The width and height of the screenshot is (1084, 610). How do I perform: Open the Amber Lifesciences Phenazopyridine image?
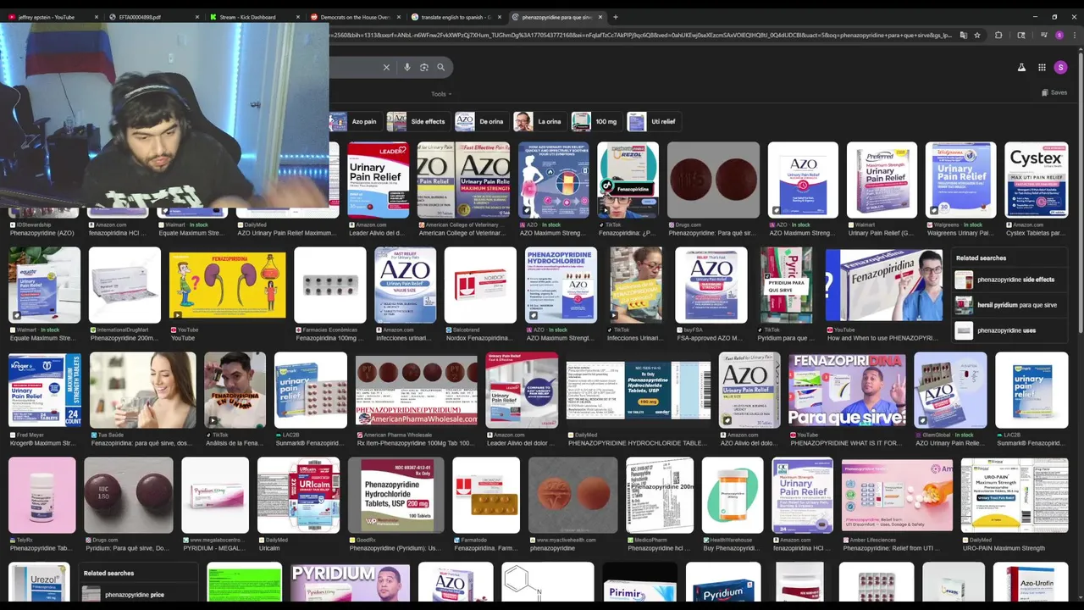coord(897,495)
